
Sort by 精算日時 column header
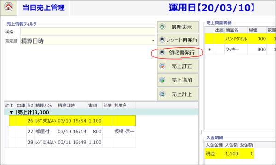coord(72,105)
